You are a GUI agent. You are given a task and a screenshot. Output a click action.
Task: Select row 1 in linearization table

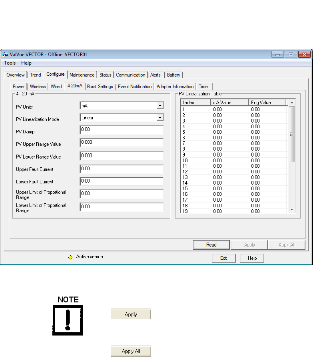click(234, 109)
